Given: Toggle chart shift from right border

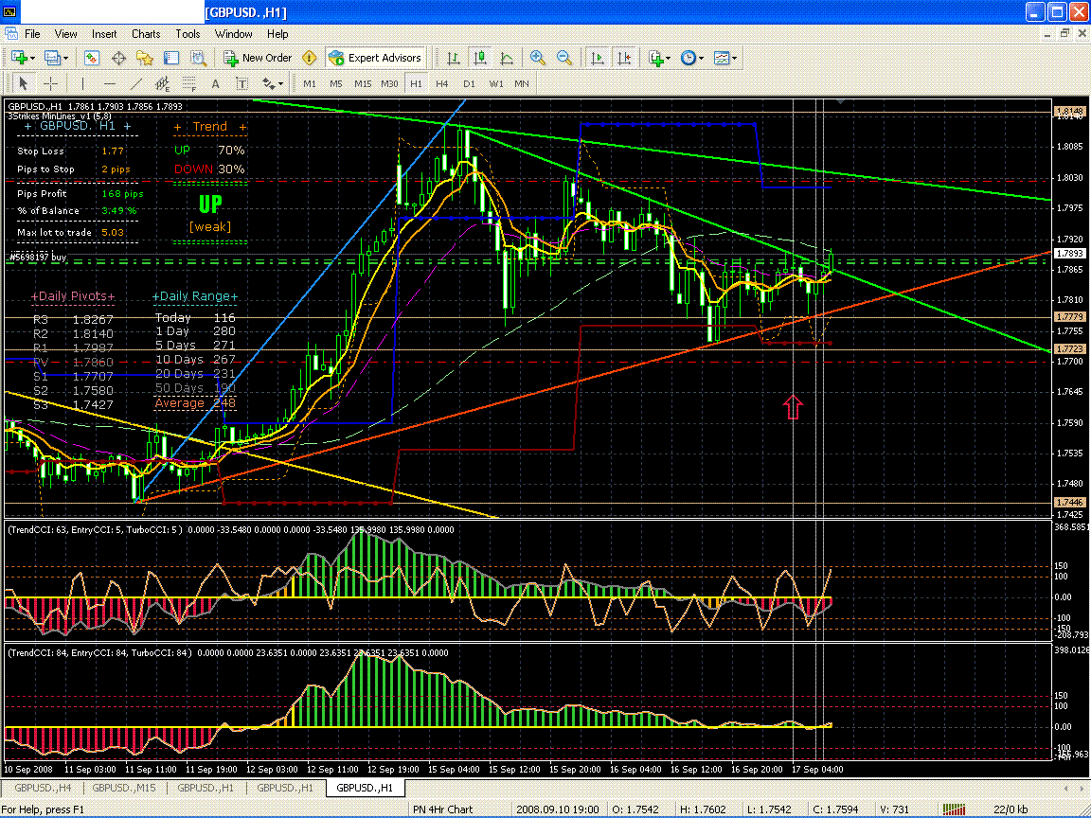Looking at the screenshot, I should click(624, 59).
